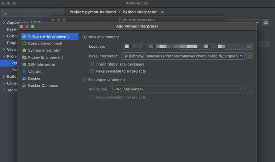Screen dimensions: 275x162
Task: Select System Interpreter entry
Action: click(44, 51)
